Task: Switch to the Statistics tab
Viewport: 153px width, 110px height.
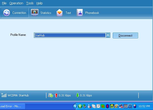Action: point(41,13)
